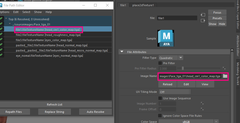Image resolution: width=240 pixels, height=123 pixels.
Task: Maximize the File Path Editor window
Action: point(95,5)
